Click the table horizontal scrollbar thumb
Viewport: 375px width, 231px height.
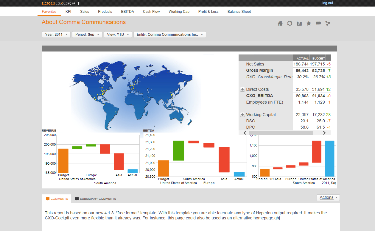281,133
